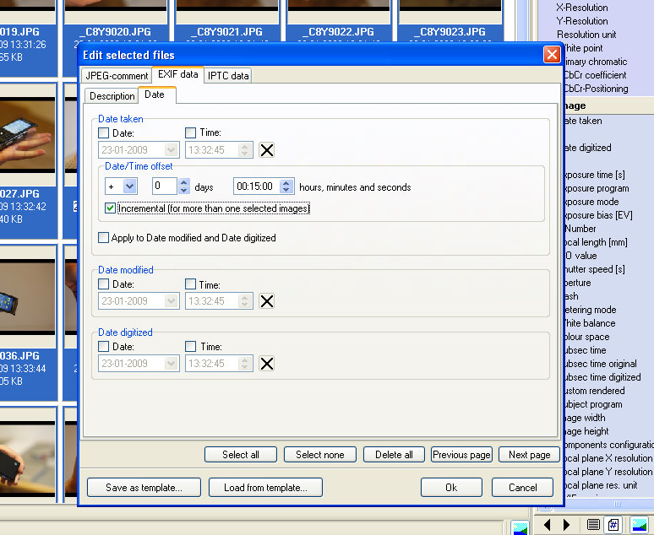Uncheck the Incremental checkbox
This screenshot has width=654, height=535.
[111, 208]
